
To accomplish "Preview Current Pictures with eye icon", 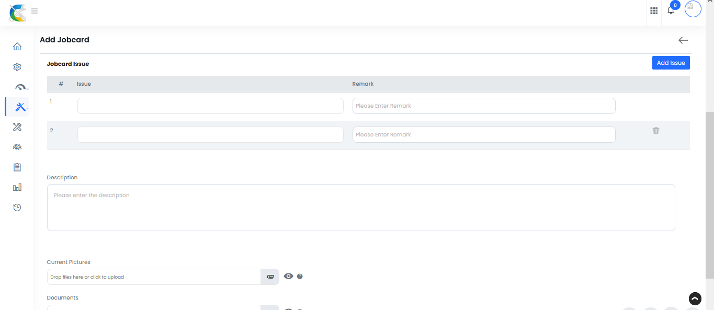I will tap(289, 276).
